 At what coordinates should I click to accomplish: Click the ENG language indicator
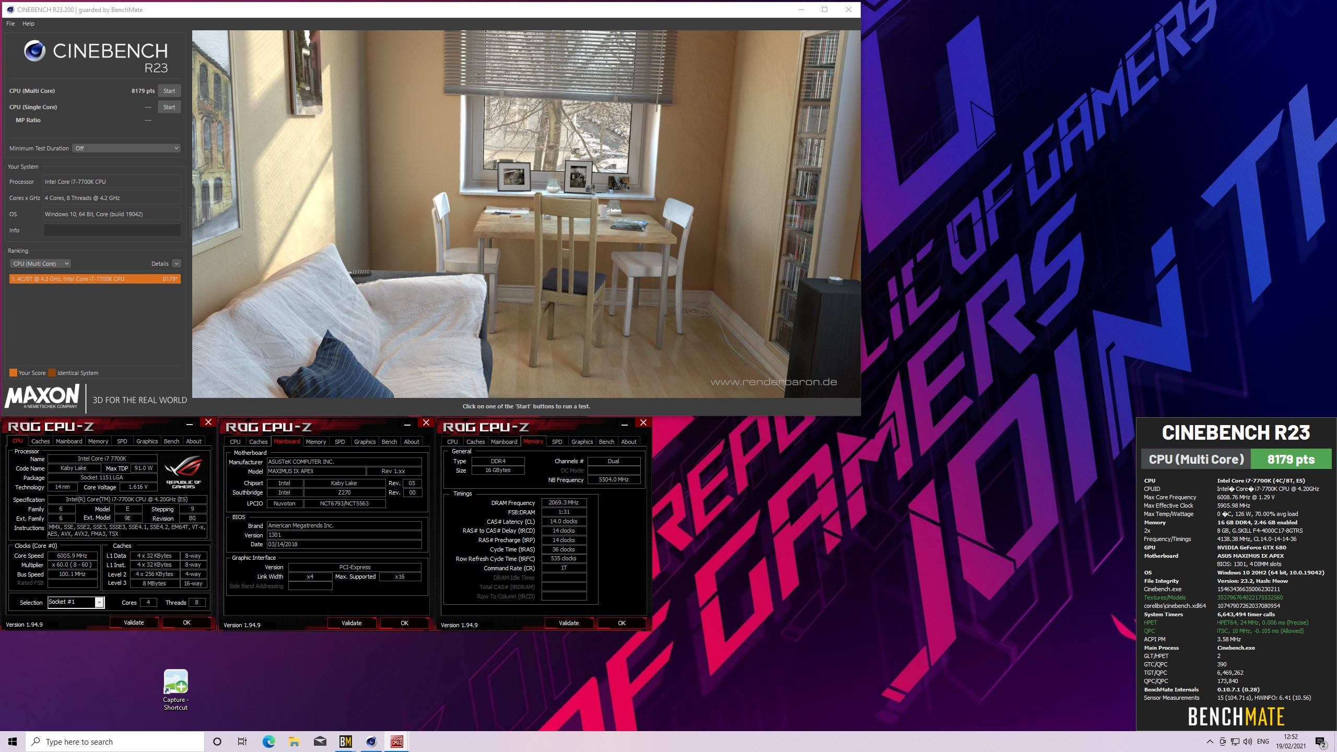tap(1263, 742)
